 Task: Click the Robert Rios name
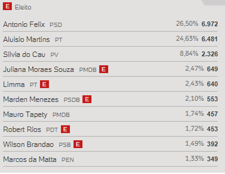(x=22, y=129)
